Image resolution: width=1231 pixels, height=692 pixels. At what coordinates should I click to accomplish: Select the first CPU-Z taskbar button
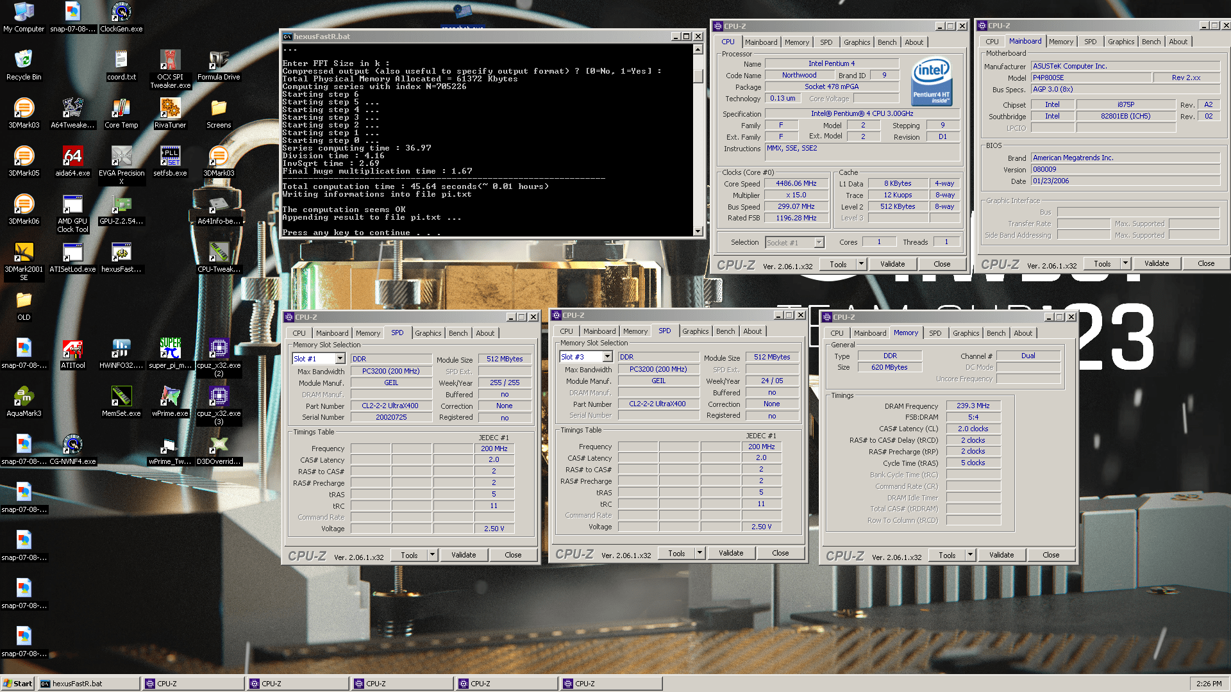193,684
